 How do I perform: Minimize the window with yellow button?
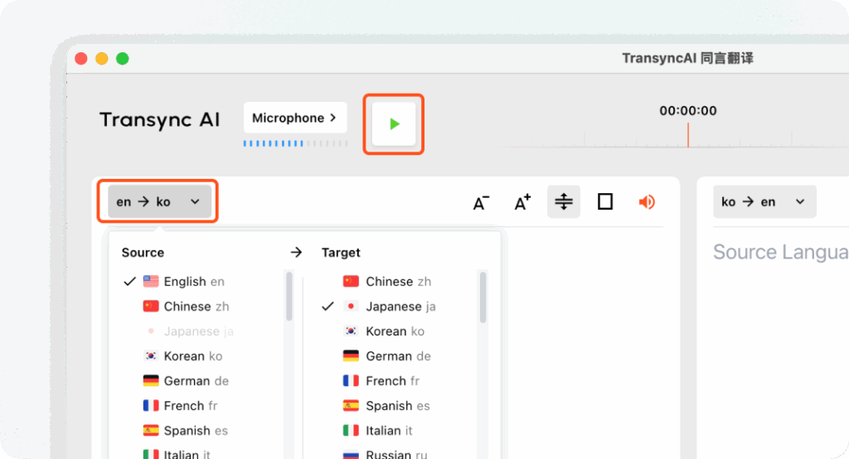click(102, 59)
